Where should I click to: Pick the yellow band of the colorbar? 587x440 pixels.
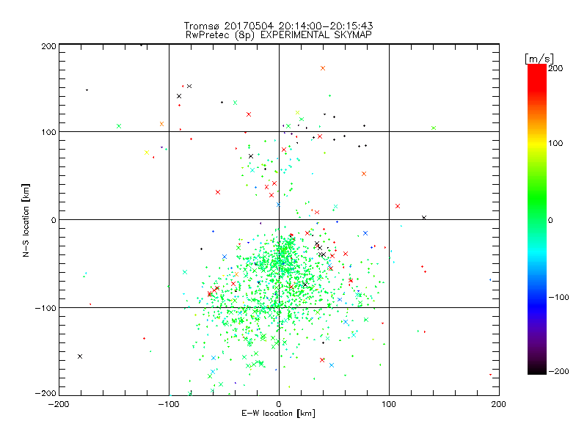[537, 144]
